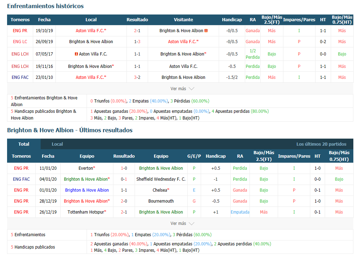The height and width of the screenshot is (256, 359).
Task: Select the +1 handicap for Tottenham match
Action: tap(216, 212)
